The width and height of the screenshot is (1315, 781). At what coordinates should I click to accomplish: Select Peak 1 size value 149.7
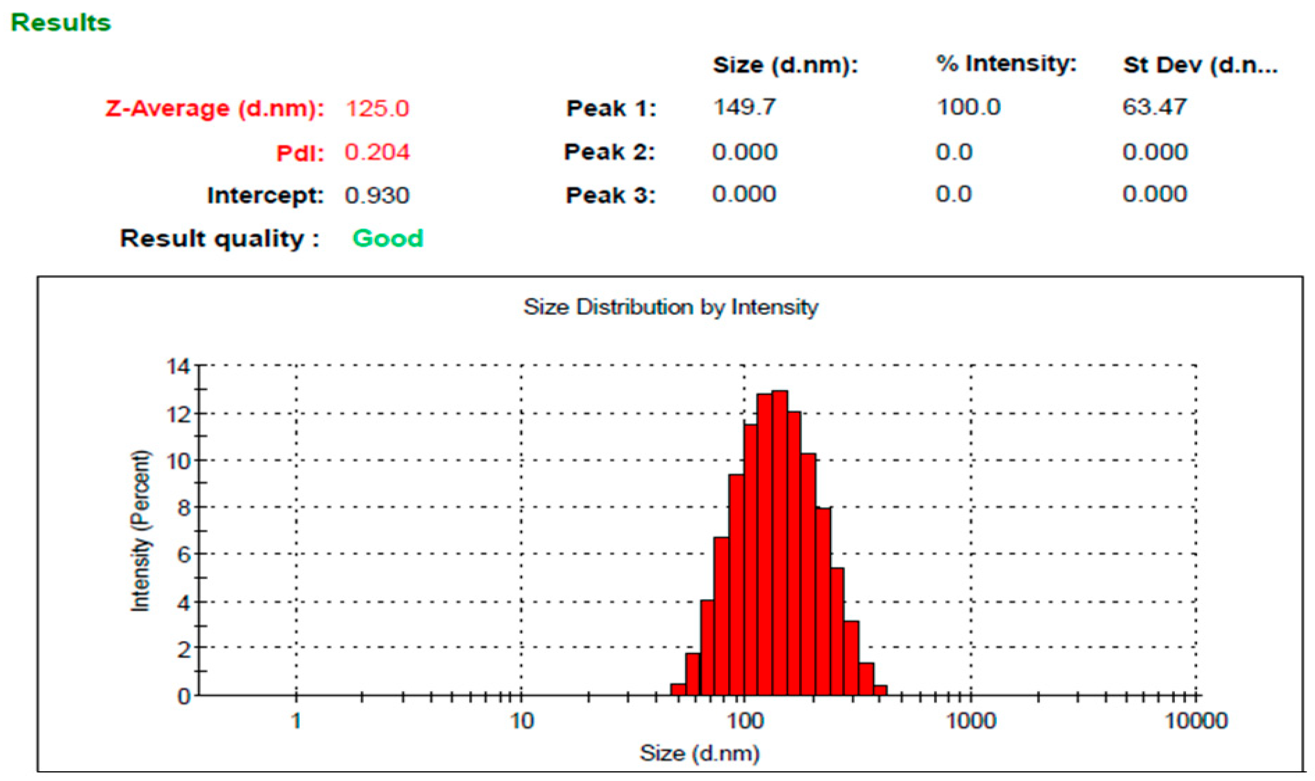744,107
